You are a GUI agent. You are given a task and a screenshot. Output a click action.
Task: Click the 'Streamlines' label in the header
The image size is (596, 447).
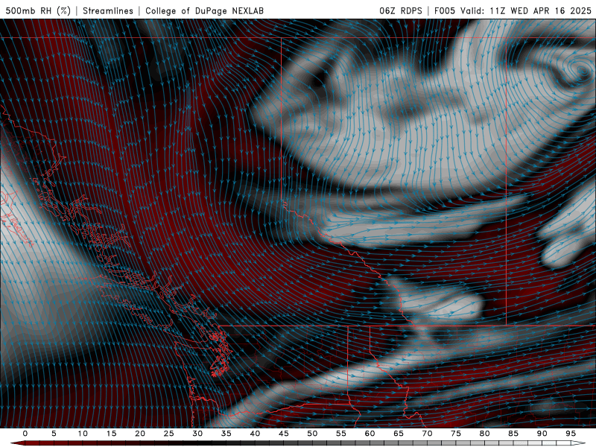108,10
